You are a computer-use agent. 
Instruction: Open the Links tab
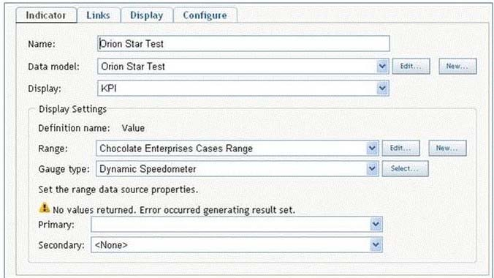pos(99,15)
